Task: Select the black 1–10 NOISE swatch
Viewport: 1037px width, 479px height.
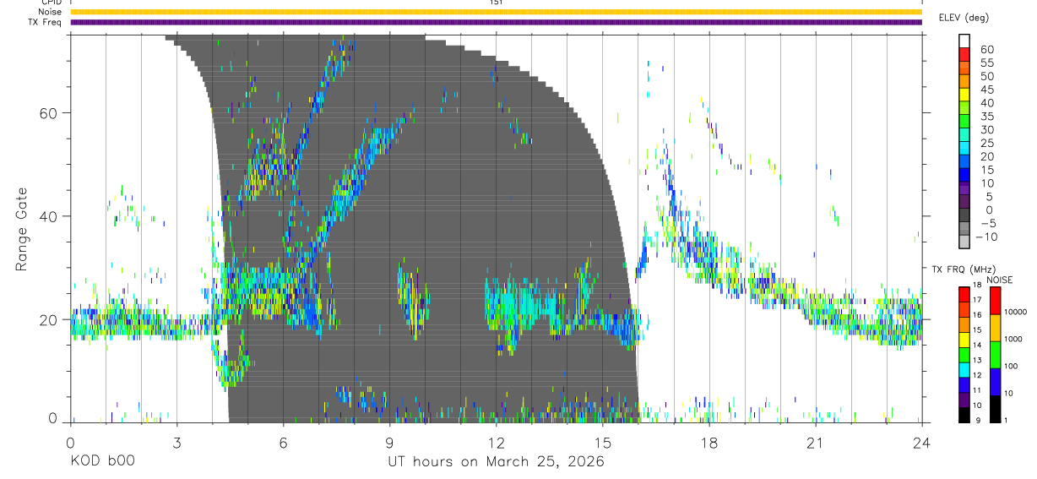Action: coord(995,409)
